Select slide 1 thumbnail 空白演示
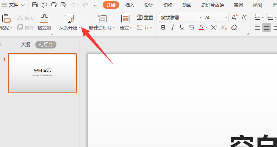 42,73
